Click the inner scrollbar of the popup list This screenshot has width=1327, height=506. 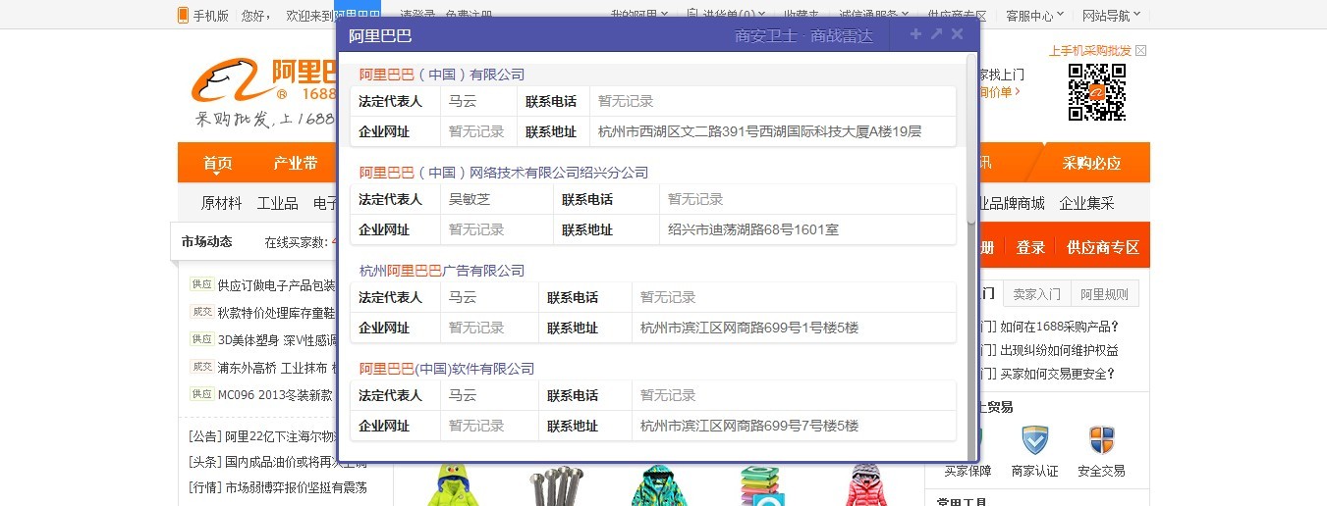click(x=972, y=137)
